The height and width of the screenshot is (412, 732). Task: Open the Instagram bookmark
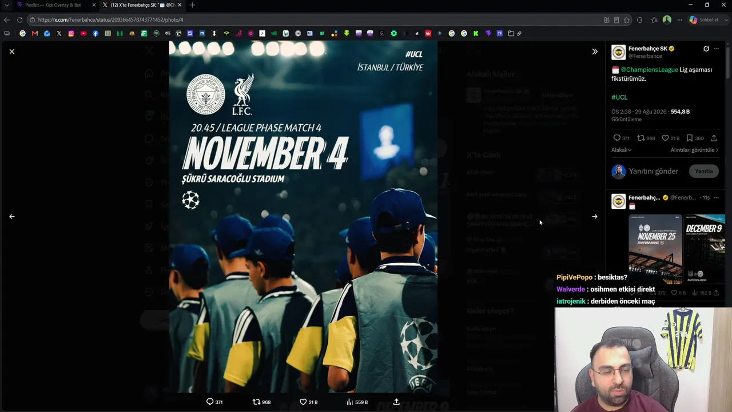tap(71, 34)
